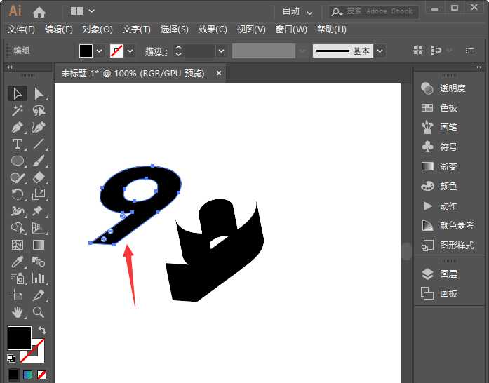Select the Magic Wand tool

(x=18, y=110)
